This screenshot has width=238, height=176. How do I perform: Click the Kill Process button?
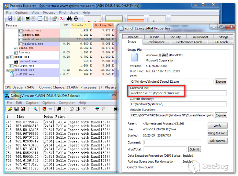[217, 141]
